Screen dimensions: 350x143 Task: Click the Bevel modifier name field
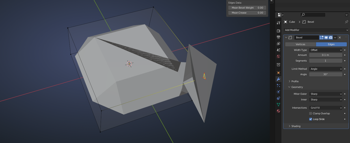point(307,37)
